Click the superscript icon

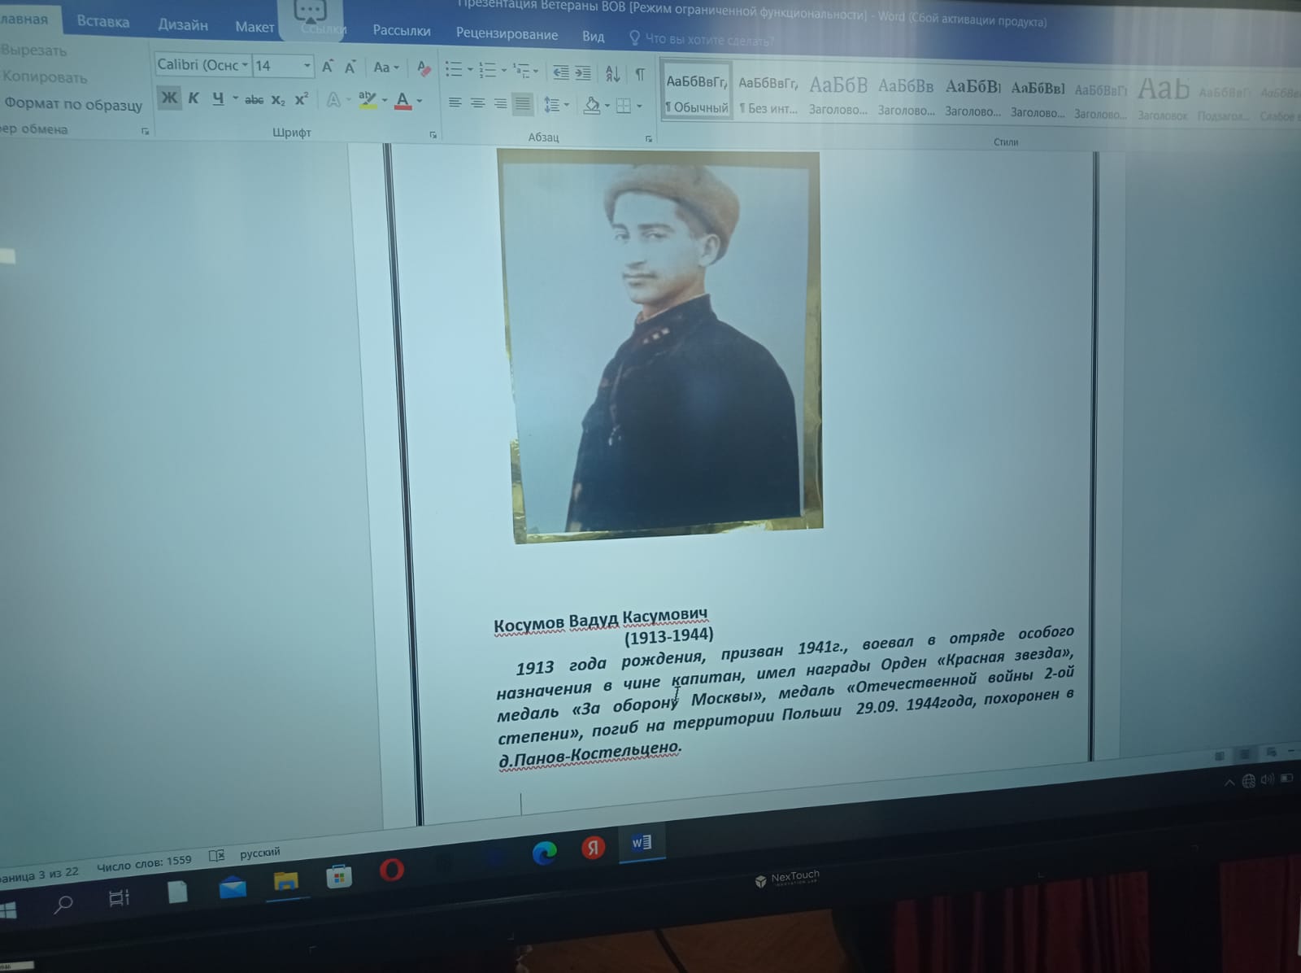[x=301, y=99]
